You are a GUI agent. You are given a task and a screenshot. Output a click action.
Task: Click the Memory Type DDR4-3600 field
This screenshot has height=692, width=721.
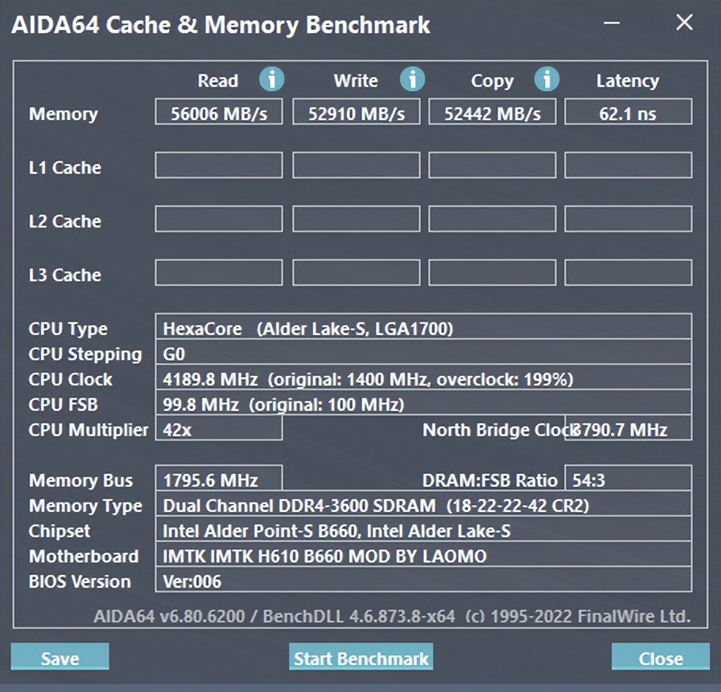pos(423,505)
